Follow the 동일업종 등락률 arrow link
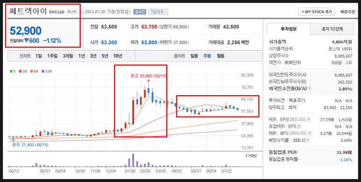Viewport: 361px width, 182px height. 300,159
